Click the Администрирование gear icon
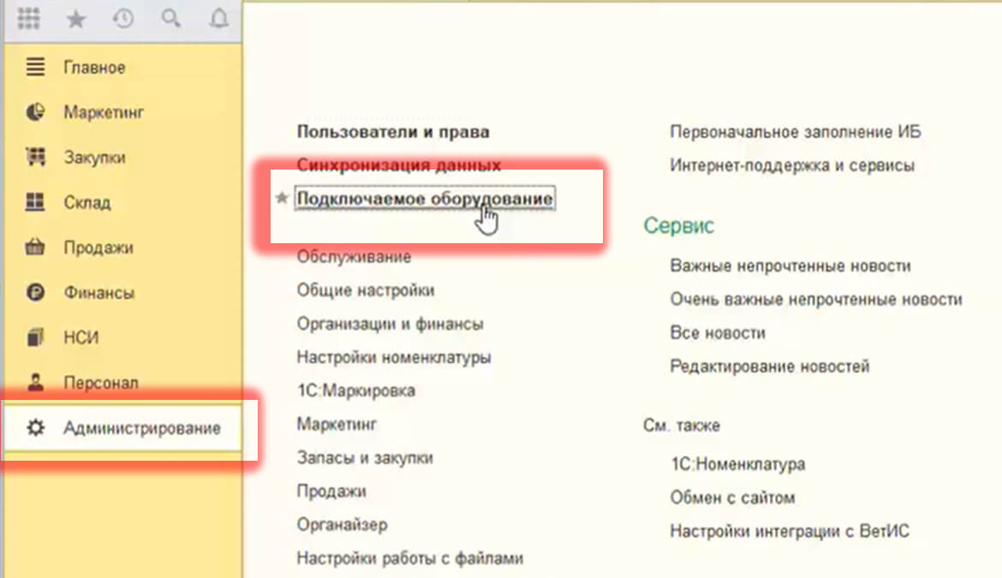This screenshot has width=1002, height=578. [35, 427]
